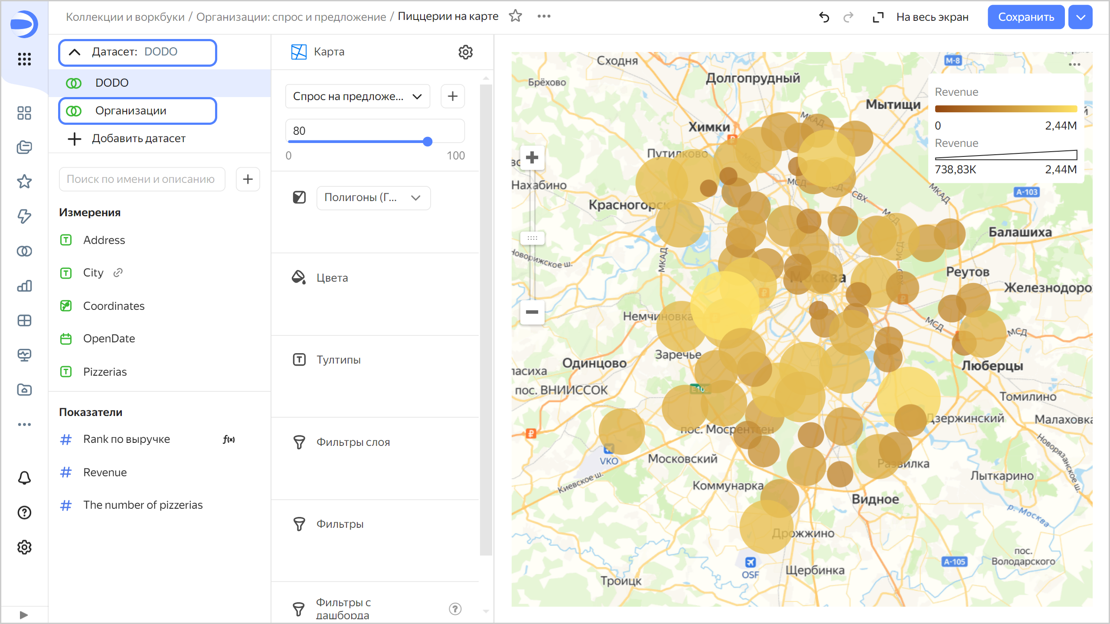Open the Спрос на предложе... layer dropdown
1110x624 pixels.
357,96
